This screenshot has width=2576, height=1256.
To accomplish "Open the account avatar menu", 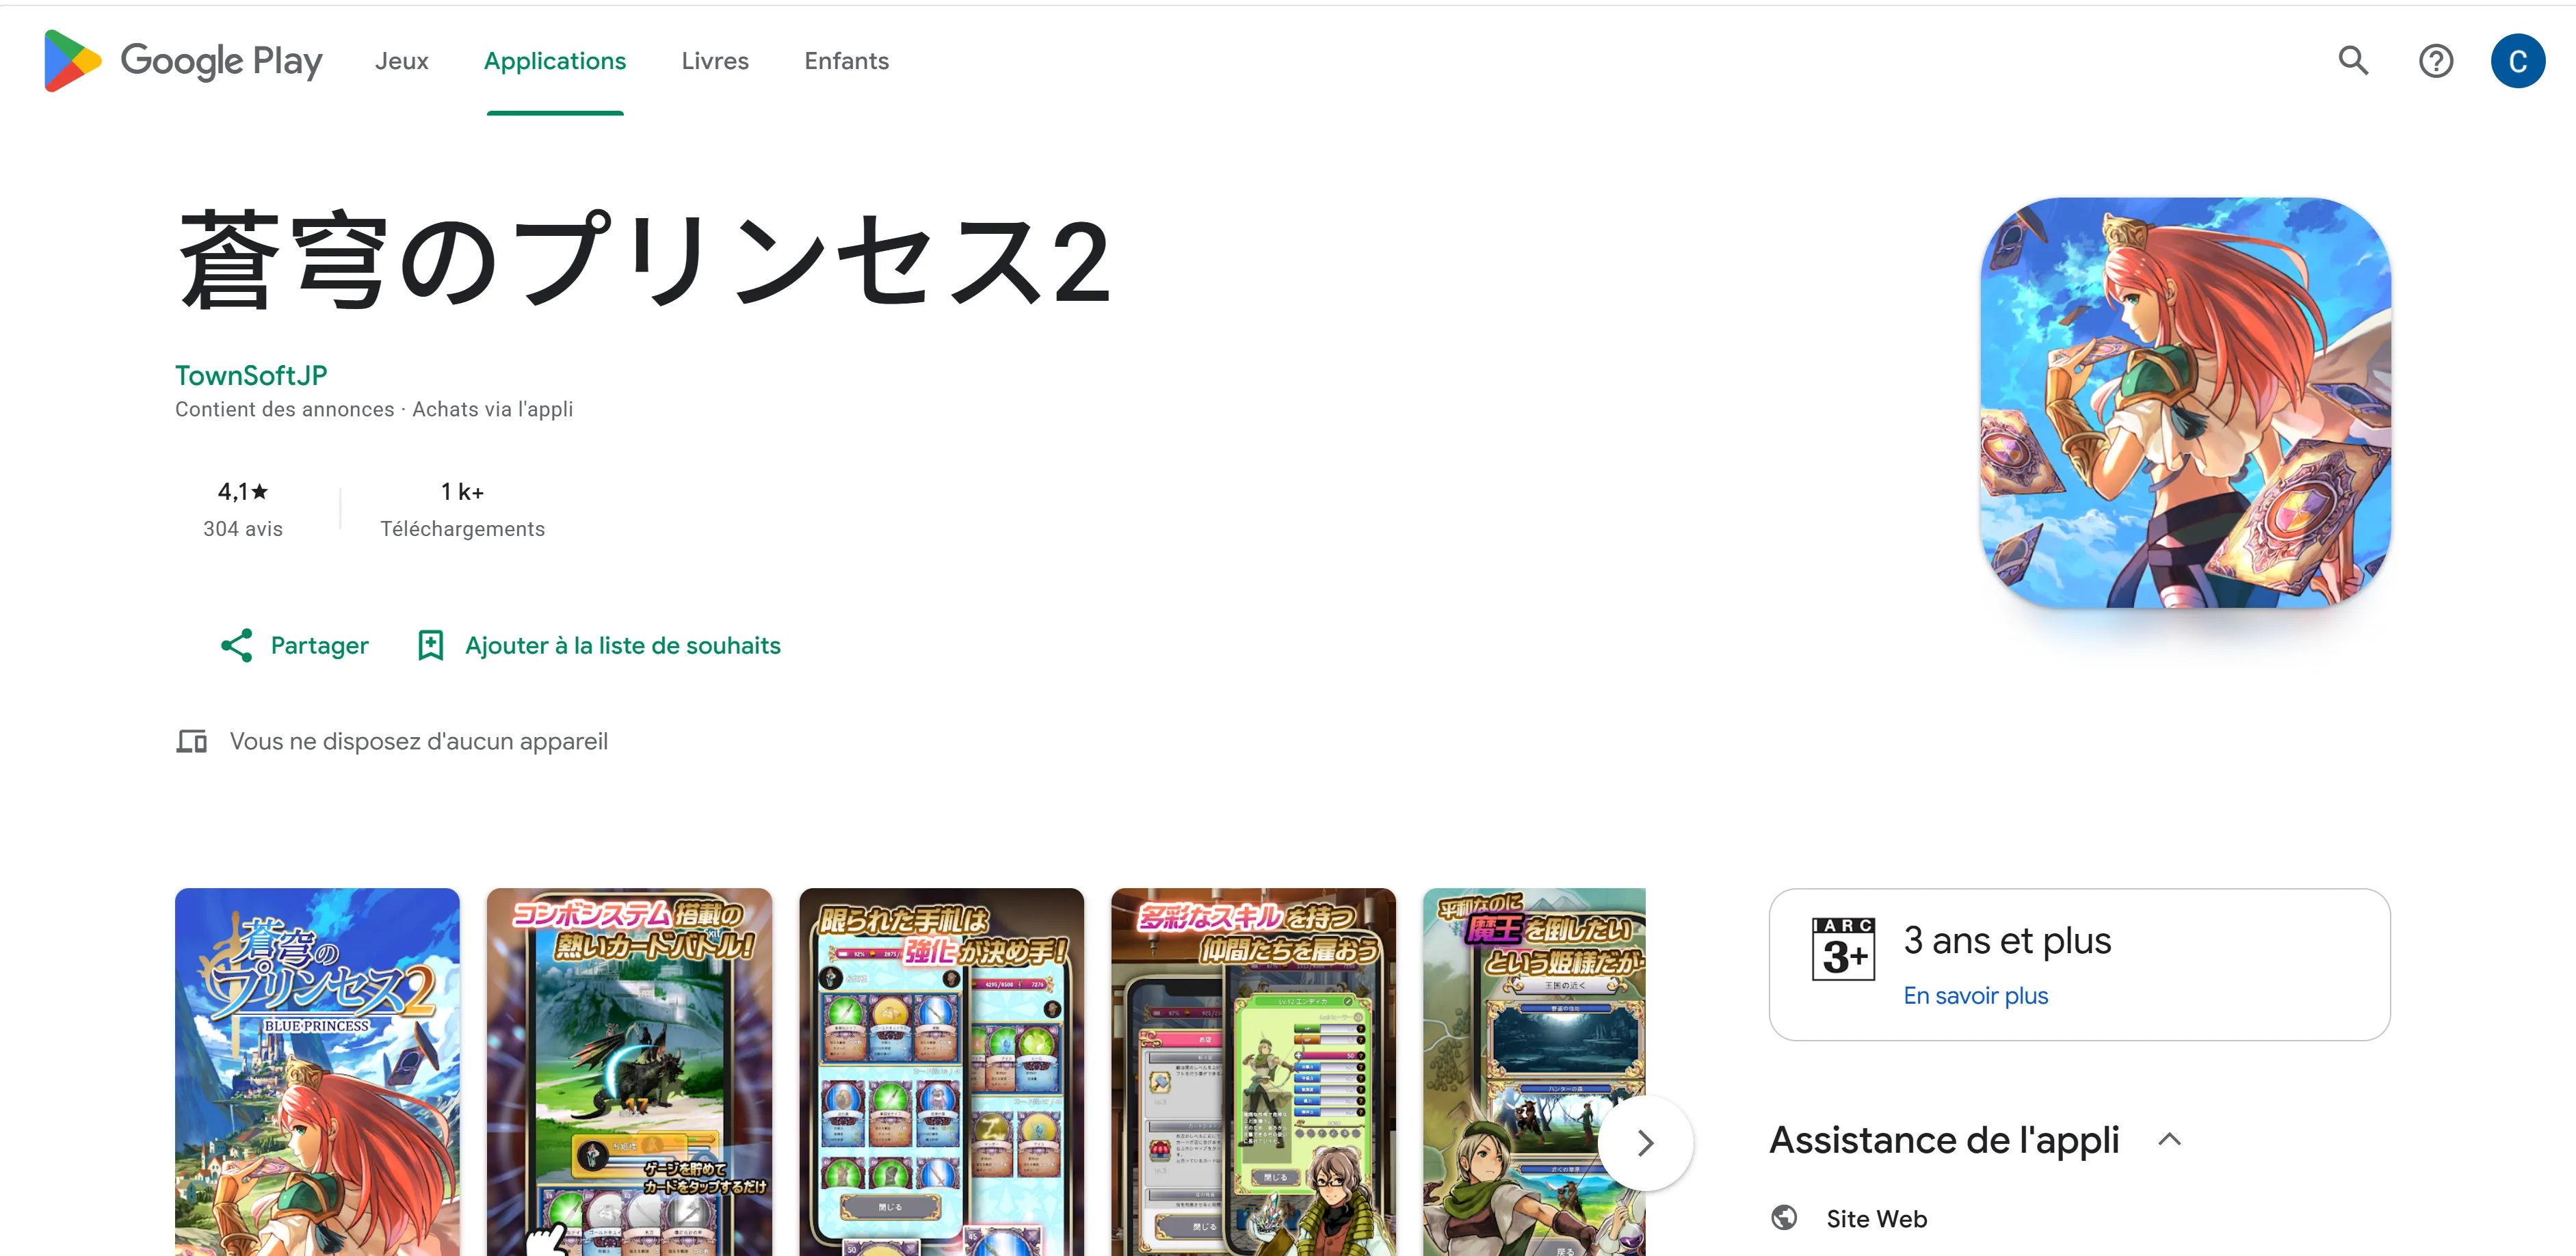I will pos(2517,61).
